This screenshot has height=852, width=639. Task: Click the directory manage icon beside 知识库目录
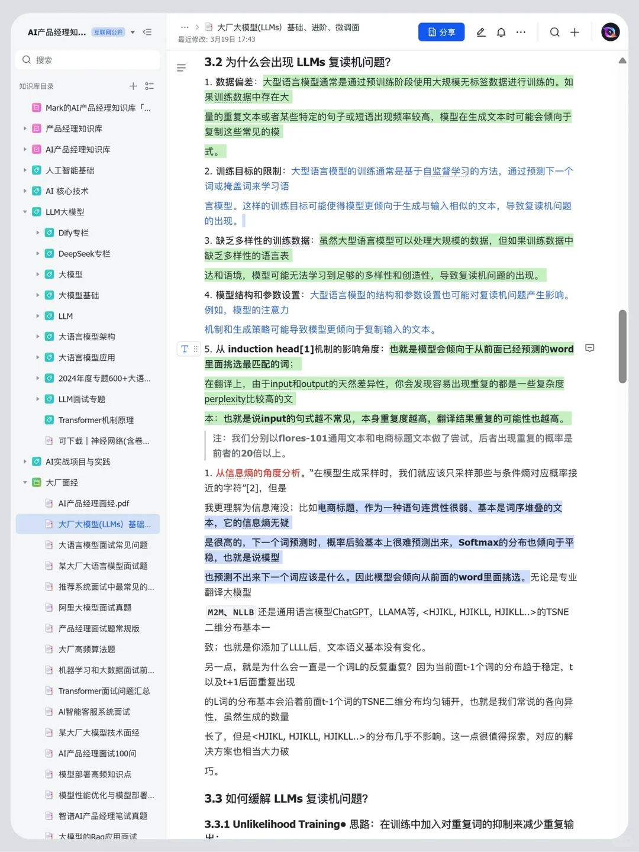coord(150,86)
